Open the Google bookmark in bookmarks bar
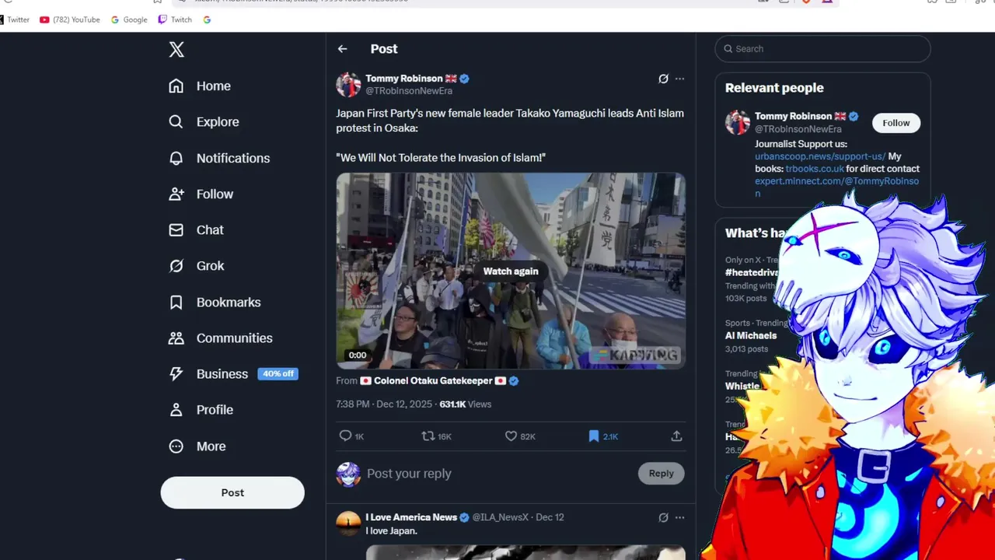995x560 pixels. (129, 19)
